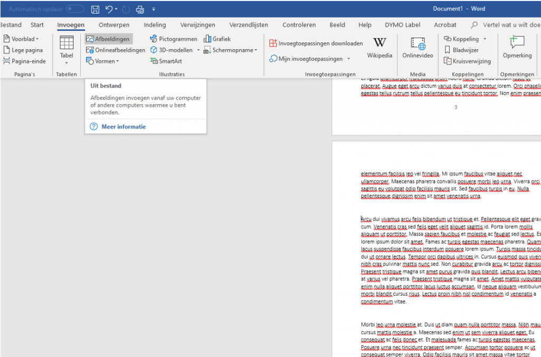Open the Controleren tab
Viewport: 541px width, 357px height.
[299, 25]
